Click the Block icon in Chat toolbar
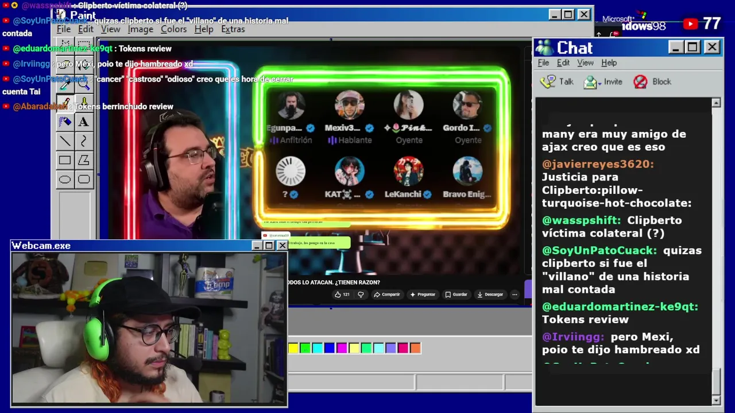 [640, 82]
